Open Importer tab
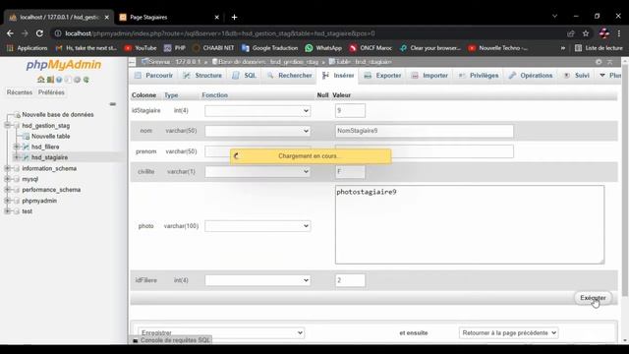 pyautogui.click(x=429, y=76)
